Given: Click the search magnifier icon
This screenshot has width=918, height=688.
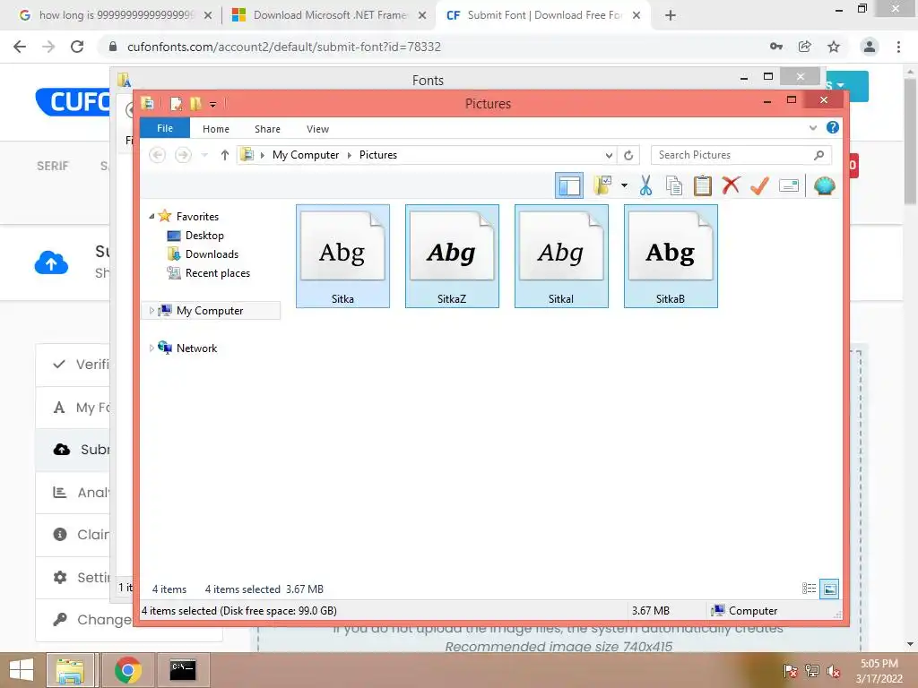Looking at the screenshot, I should 818,154.
